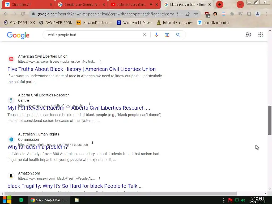Reload the current page
The image size is (272, 204).
click(x=23, y=14)
